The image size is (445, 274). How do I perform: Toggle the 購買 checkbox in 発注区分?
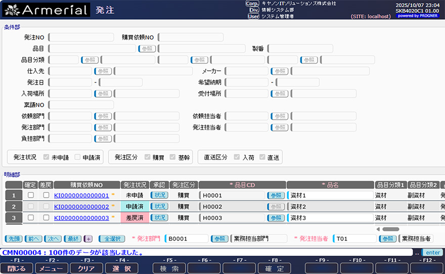pos(147,157)
